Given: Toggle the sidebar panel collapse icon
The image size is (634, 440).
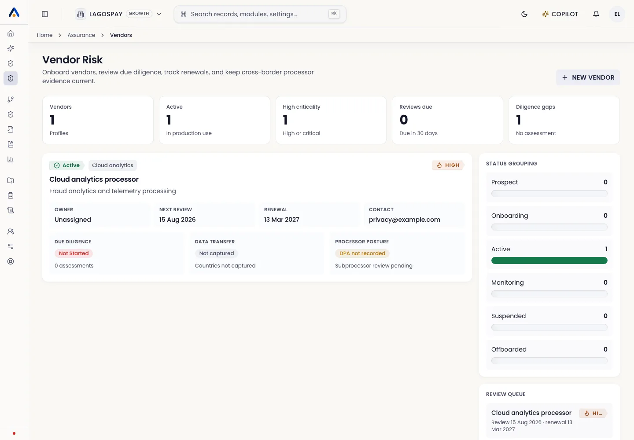Looking at the screenshot, I should pos(45,14).
